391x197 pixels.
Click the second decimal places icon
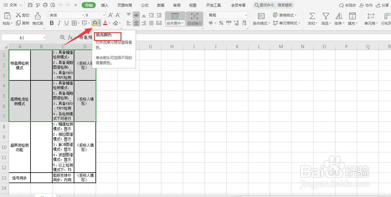(x=244, y=23)
